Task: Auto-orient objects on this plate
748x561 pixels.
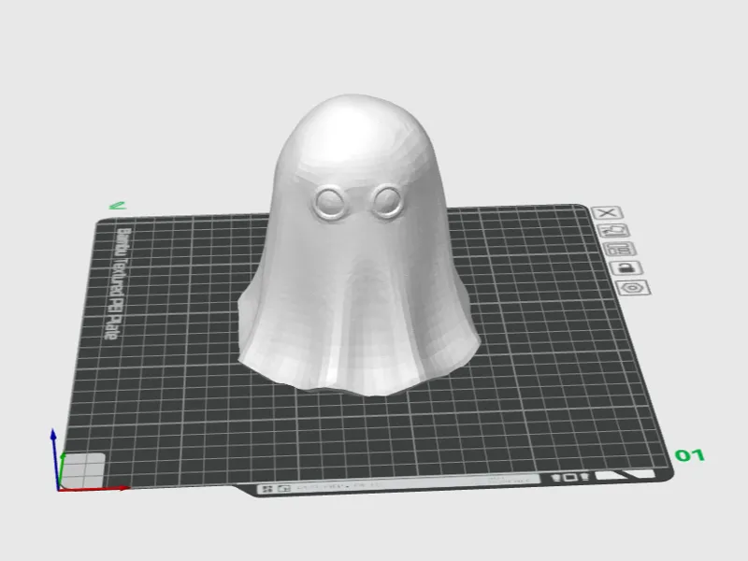Action: tap(614, 231)
